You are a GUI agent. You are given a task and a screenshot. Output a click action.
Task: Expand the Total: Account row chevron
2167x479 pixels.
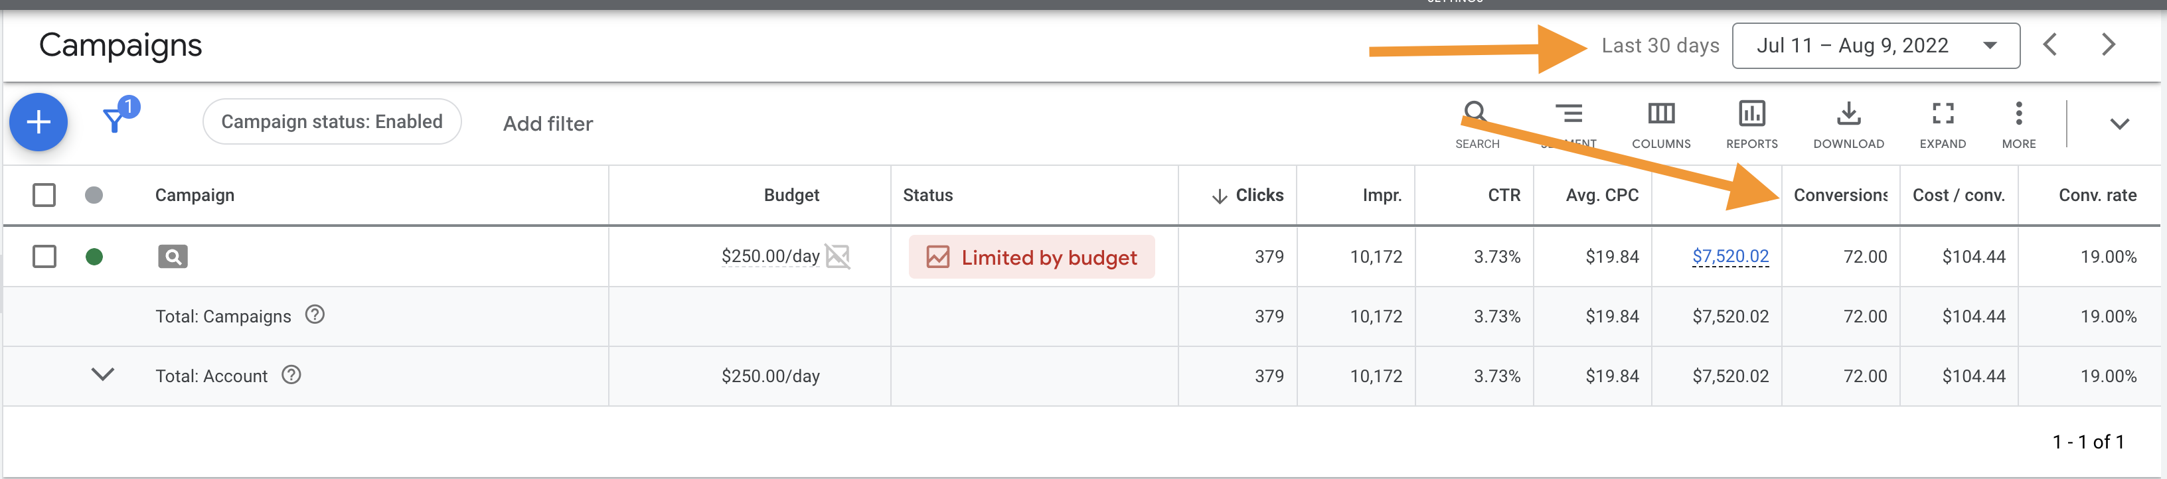(x=103, y=375)
